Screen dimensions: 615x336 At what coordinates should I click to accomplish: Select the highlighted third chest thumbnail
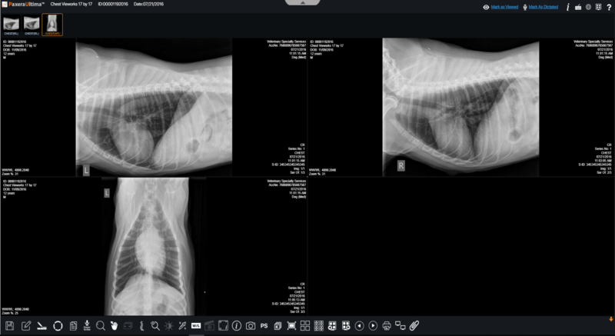(53, 24)
